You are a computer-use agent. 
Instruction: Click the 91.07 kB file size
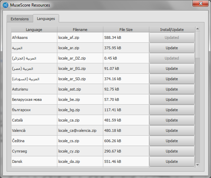(112, 69)
